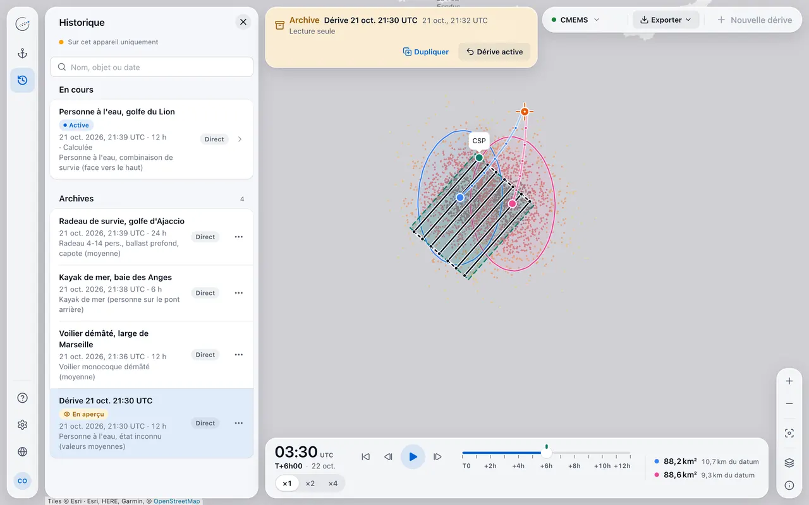Viewport: 809px width, 505px height.
Task: Open the CMEMS data source dropdown
Action: [x=575, y=20]
